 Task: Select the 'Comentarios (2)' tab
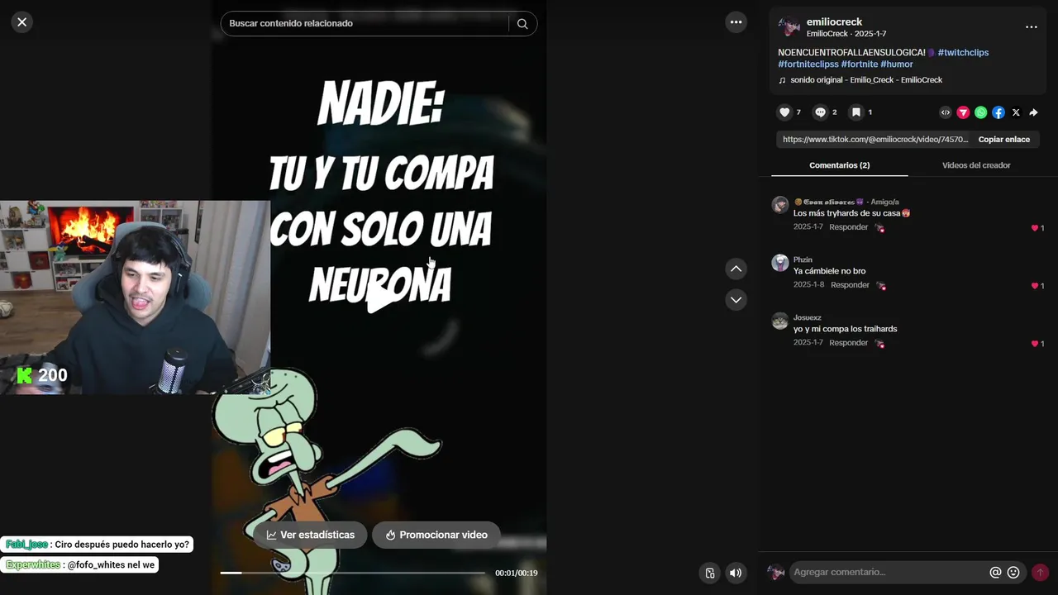coord(839,165)
